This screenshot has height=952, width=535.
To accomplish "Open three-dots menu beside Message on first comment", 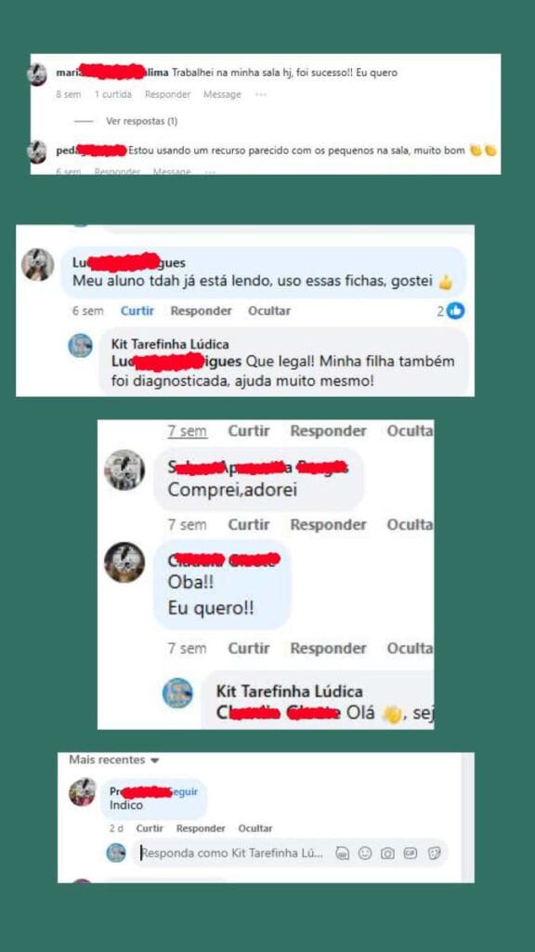I will tap(261, 94).
